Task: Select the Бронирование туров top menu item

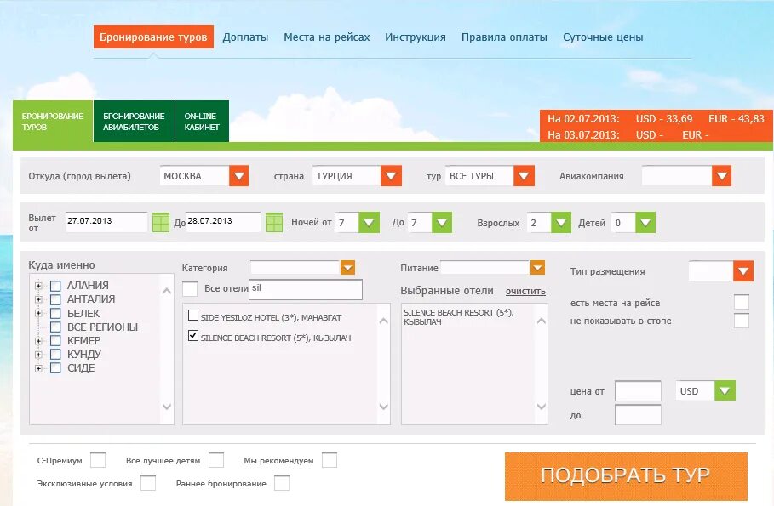Action: (x=153, y=37)
